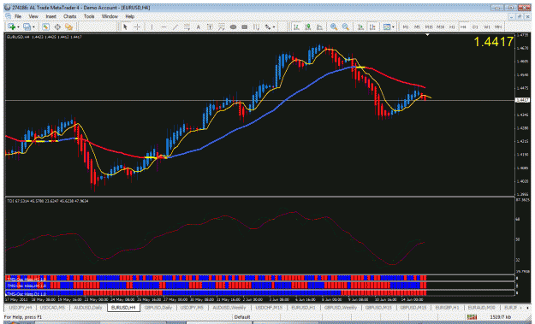The height and width of the screenshot is (324, 535).
Task: Switch chart display to Bar Chart
Action: [x=296, y=27]
